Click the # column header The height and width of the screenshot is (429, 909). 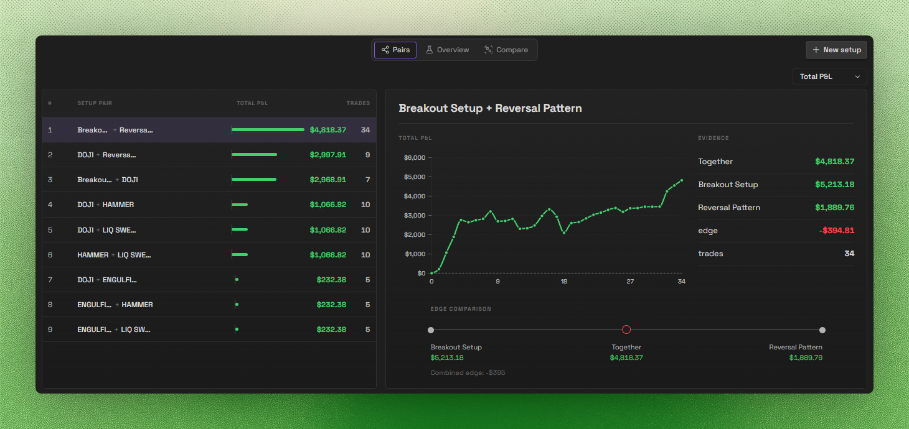(50, 103)
